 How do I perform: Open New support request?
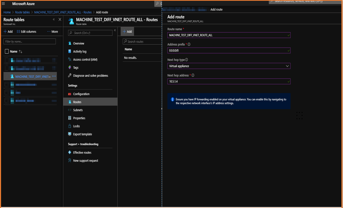point(86,161)
